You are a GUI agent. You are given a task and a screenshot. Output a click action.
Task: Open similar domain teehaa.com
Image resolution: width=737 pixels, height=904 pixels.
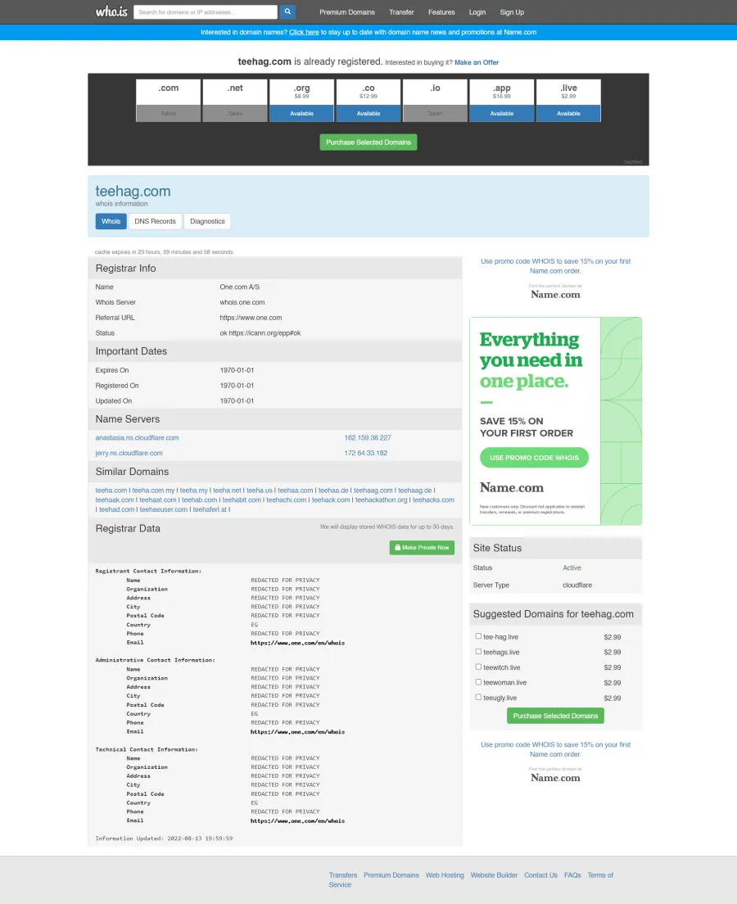296,490
